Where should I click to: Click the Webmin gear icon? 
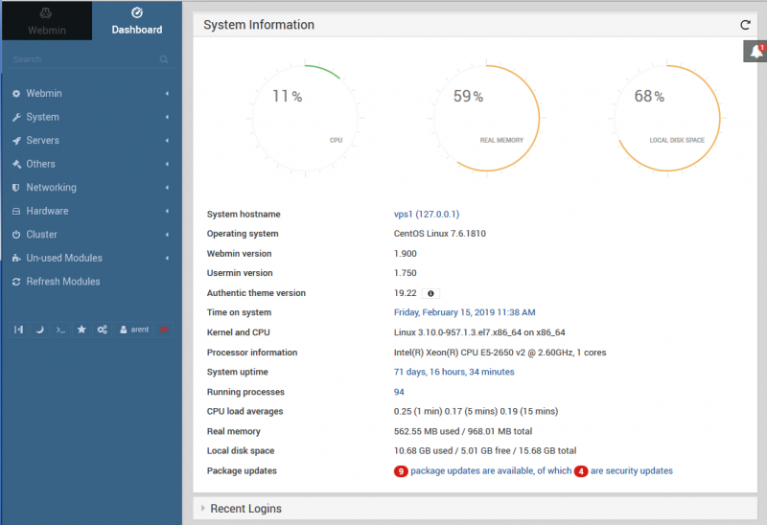point(16,93)
